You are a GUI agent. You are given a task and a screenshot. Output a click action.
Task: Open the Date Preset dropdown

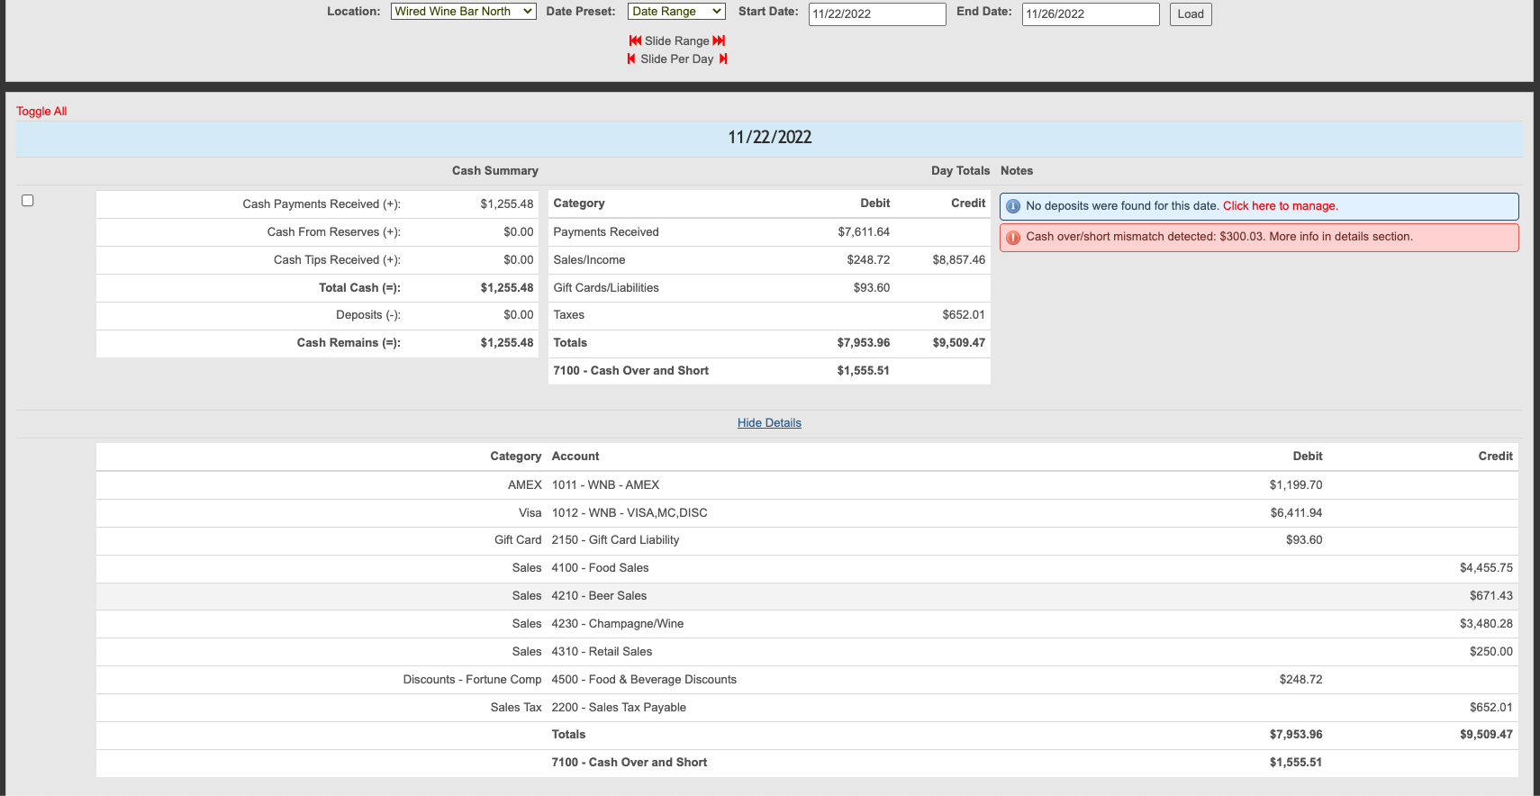(x=676, y=12)
